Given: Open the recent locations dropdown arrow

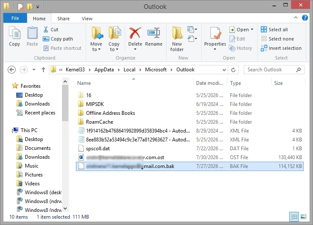Looking at the screenshot, I should click(34, 70).
